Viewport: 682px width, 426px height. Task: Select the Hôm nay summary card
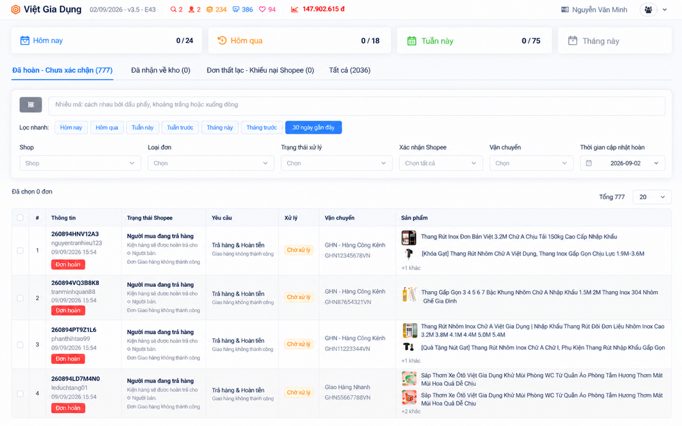coord(106,40)
